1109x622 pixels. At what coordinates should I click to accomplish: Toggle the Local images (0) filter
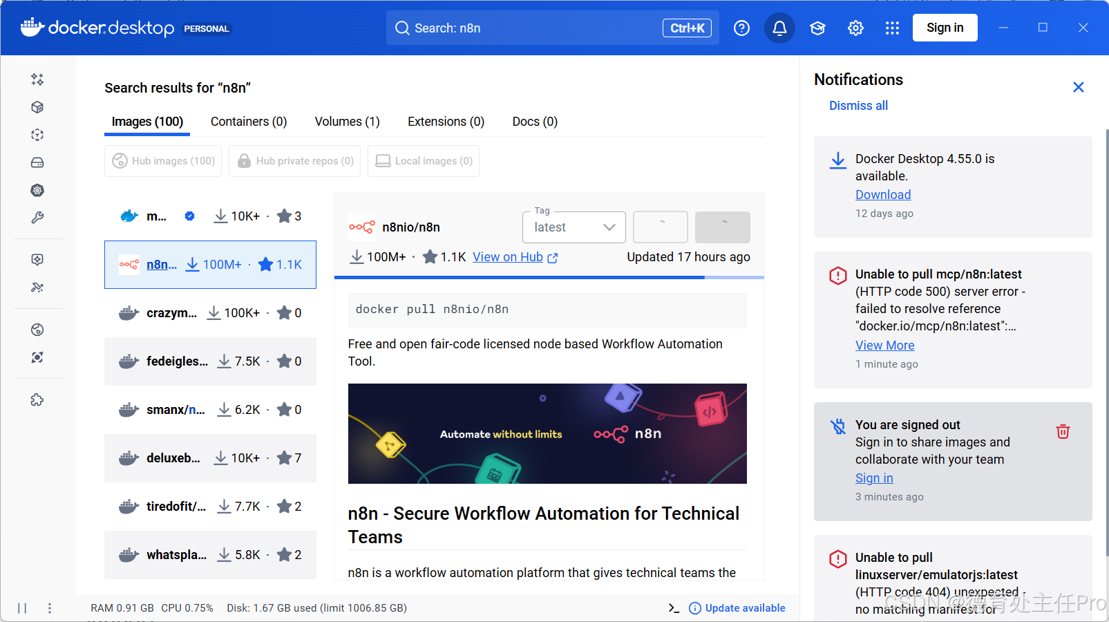click(424, 161)
